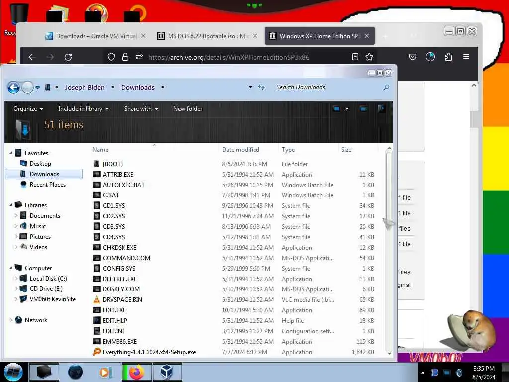Select the CD1.SYS file icon
509x382 pixels.
(96, 205)
